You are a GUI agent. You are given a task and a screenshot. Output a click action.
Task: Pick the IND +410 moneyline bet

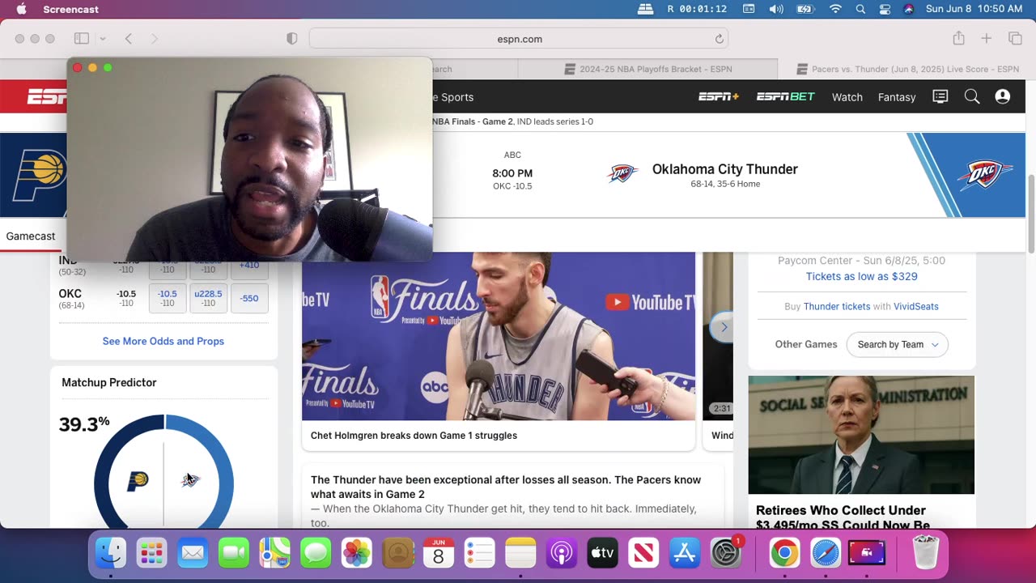pyautogui.click(x=249, y=267)
